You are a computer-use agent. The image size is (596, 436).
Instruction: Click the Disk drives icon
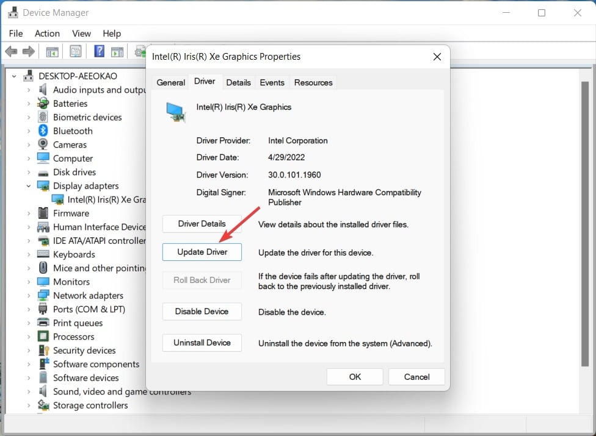43,173
